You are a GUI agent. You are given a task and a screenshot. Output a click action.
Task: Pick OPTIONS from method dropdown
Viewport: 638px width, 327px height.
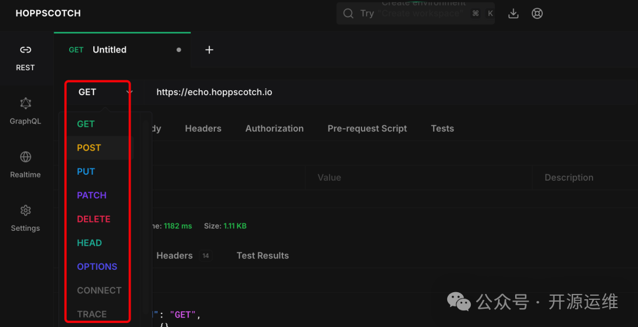pos(97,267)
